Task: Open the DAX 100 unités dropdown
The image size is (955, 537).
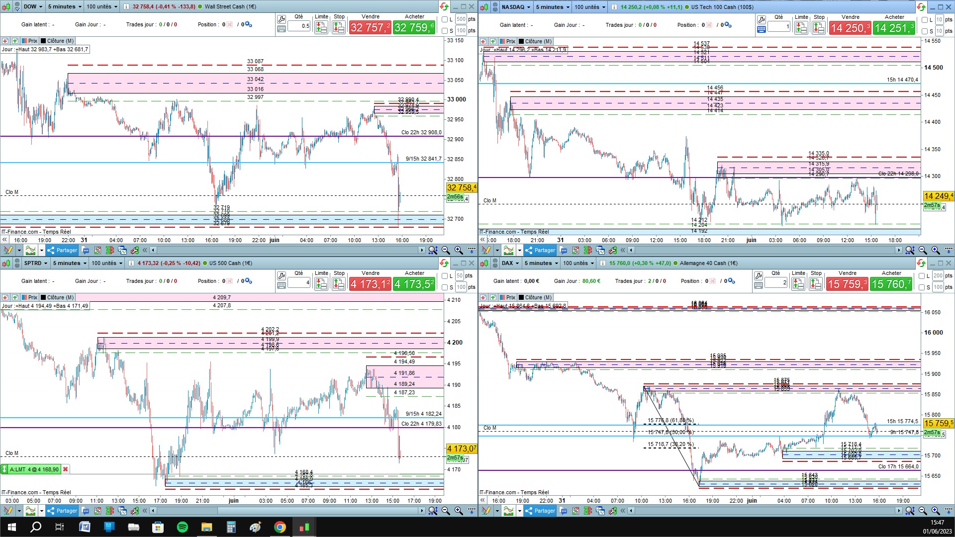Action: [578, 263]
